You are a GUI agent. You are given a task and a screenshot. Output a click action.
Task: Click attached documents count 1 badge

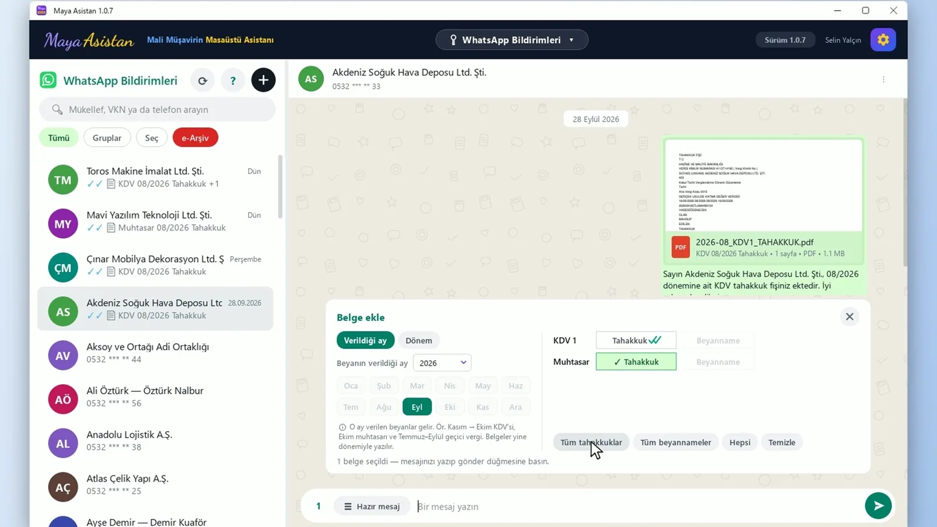[x=319, y=507]
